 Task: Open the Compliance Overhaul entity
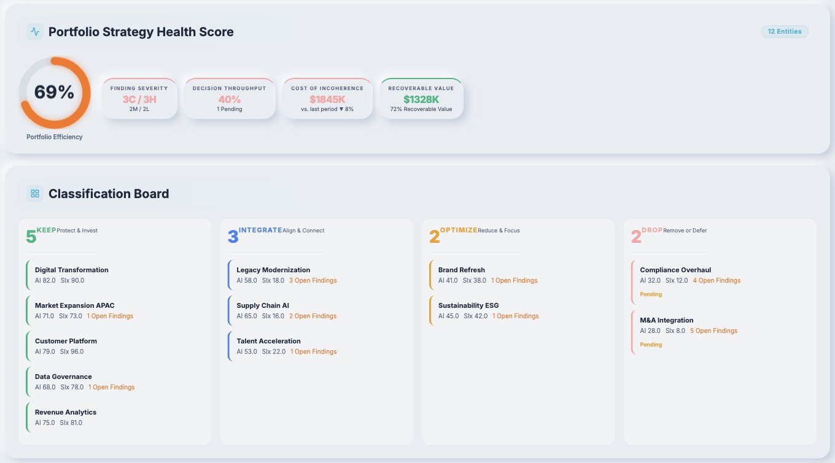(720, 282)
